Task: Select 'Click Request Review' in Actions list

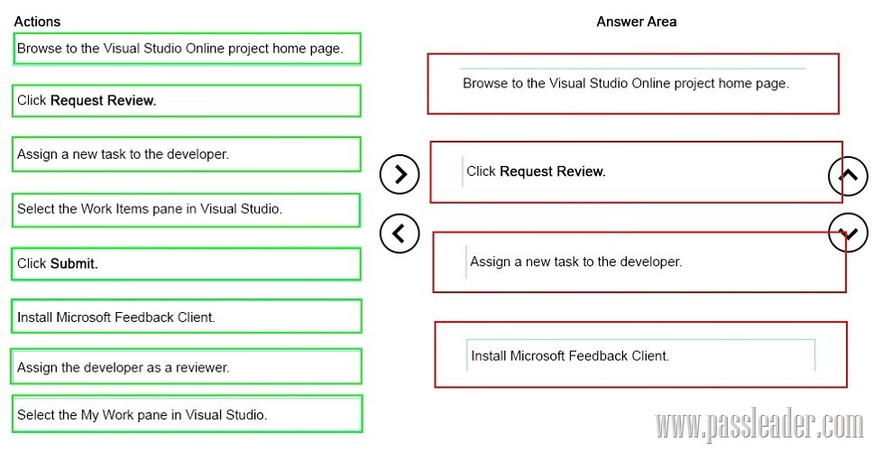Action: (186, 101)
